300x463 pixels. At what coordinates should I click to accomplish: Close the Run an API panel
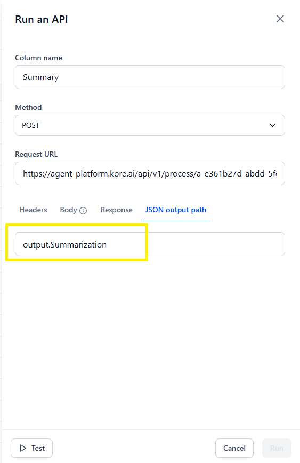pyautogui.click(x=280, y=19)
